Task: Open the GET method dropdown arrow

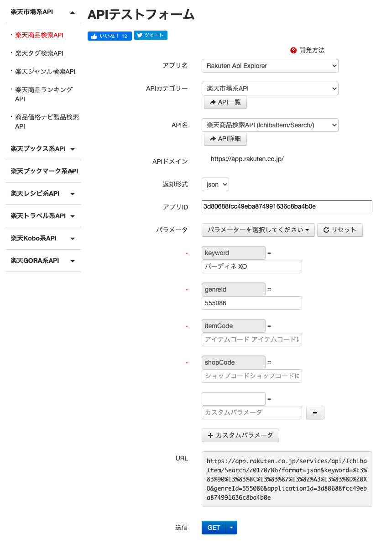Action: coord(231,528)
